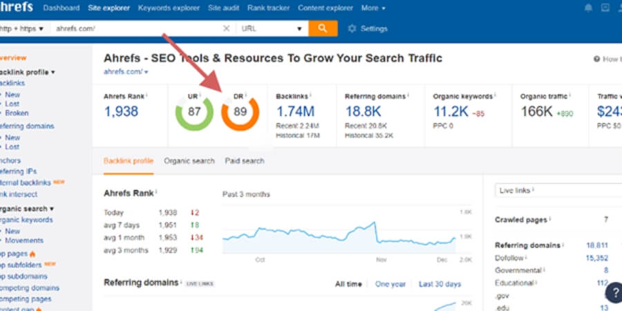Click the DR 89 orange gauge

coord(240,112)
